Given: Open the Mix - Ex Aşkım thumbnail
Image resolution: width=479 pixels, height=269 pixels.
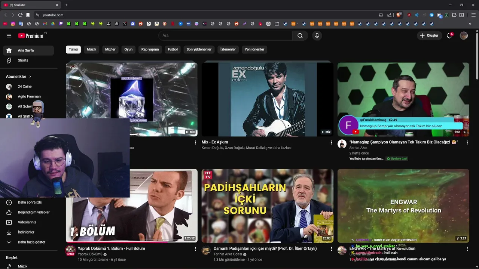Looking at the screenshot, I should point(268,99).
